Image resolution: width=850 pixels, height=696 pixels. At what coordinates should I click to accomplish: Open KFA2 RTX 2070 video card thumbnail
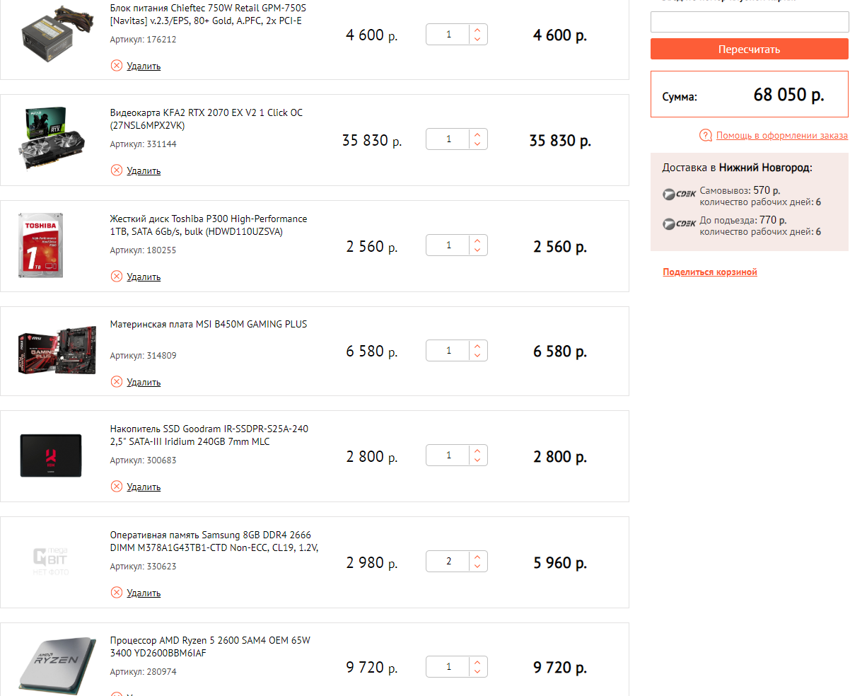click(x=51, y=139)
